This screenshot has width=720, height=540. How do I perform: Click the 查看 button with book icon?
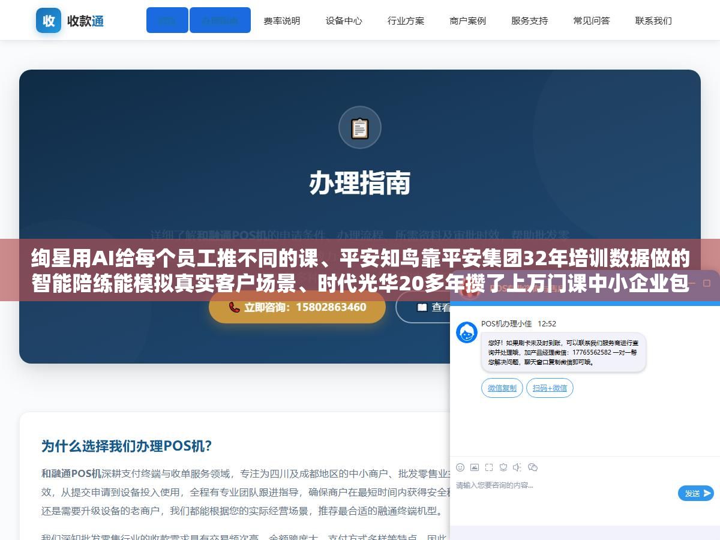424,307
